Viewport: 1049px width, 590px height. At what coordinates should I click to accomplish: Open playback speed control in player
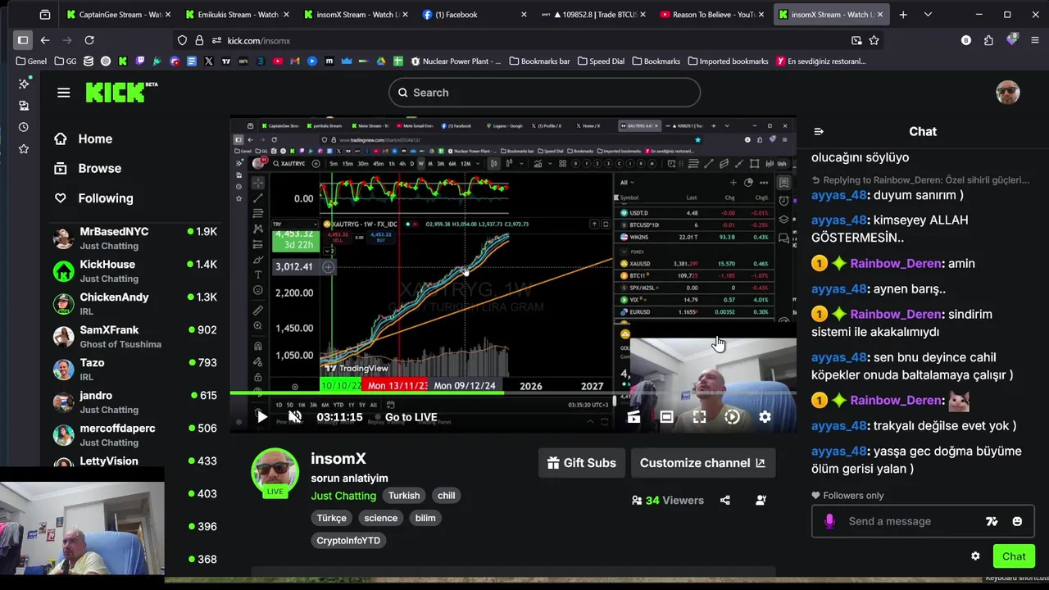click(732, 417)
